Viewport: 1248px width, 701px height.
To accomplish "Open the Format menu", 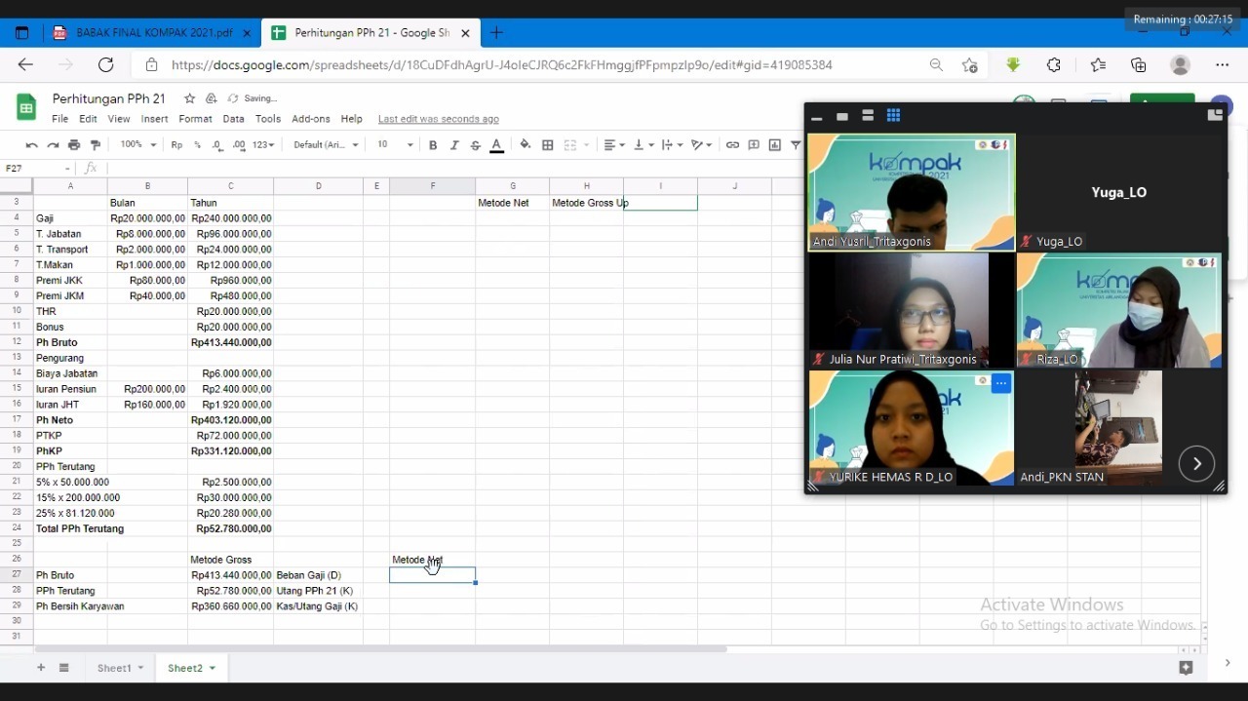I will coord(195,119).
